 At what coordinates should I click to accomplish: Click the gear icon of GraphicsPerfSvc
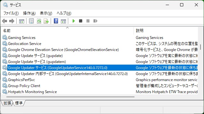point(5,79)
